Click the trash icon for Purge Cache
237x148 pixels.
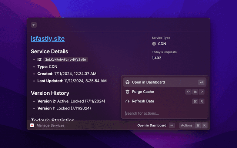(128, 92)
